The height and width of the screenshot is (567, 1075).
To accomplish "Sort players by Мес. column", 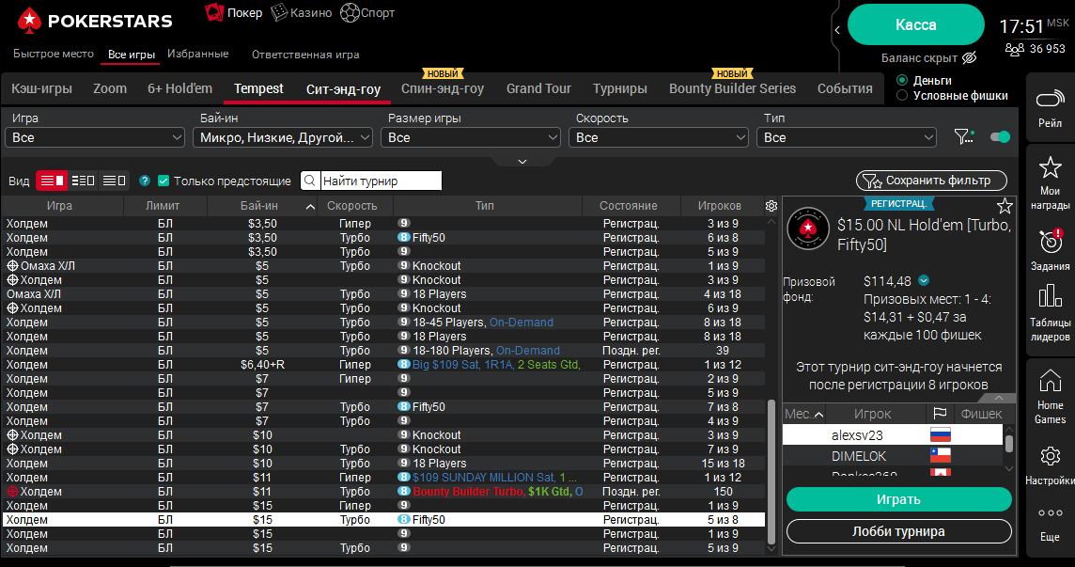I will coord(804,413).
